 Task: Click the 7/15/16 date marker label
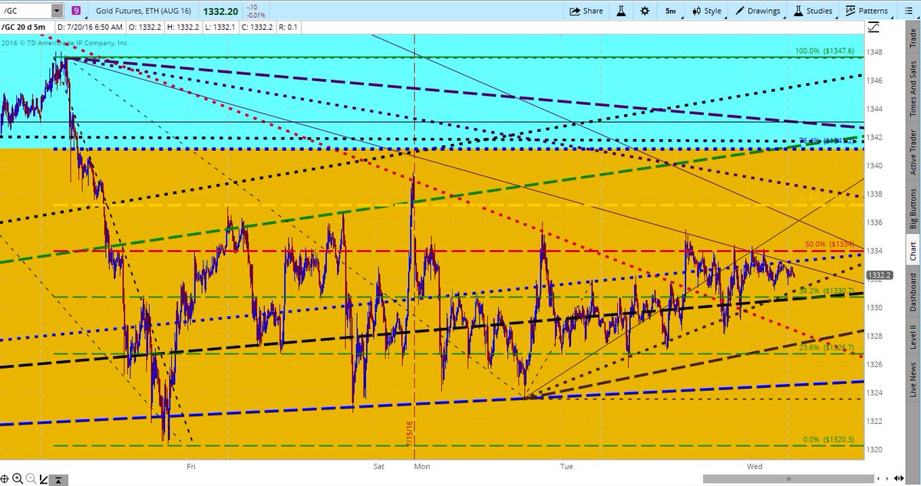tap(411, 433)
